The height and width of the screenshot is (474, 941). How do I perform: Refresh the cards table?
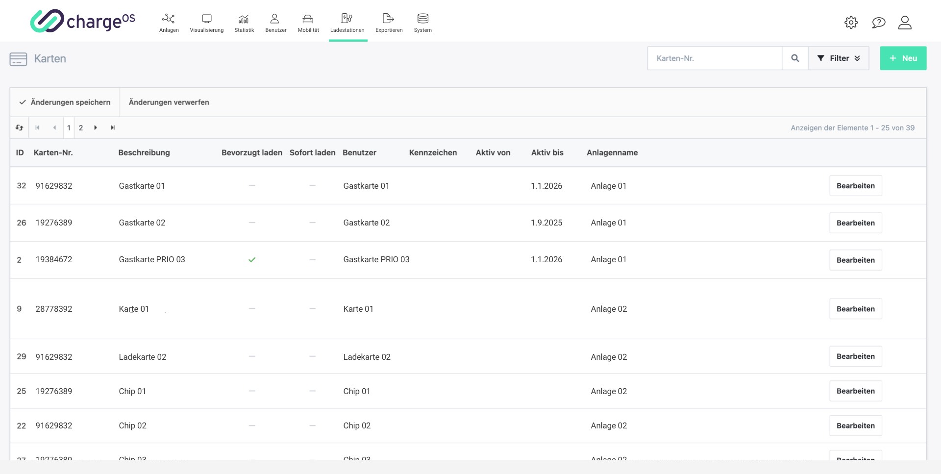pyautogui.click(x=19, y=127)
